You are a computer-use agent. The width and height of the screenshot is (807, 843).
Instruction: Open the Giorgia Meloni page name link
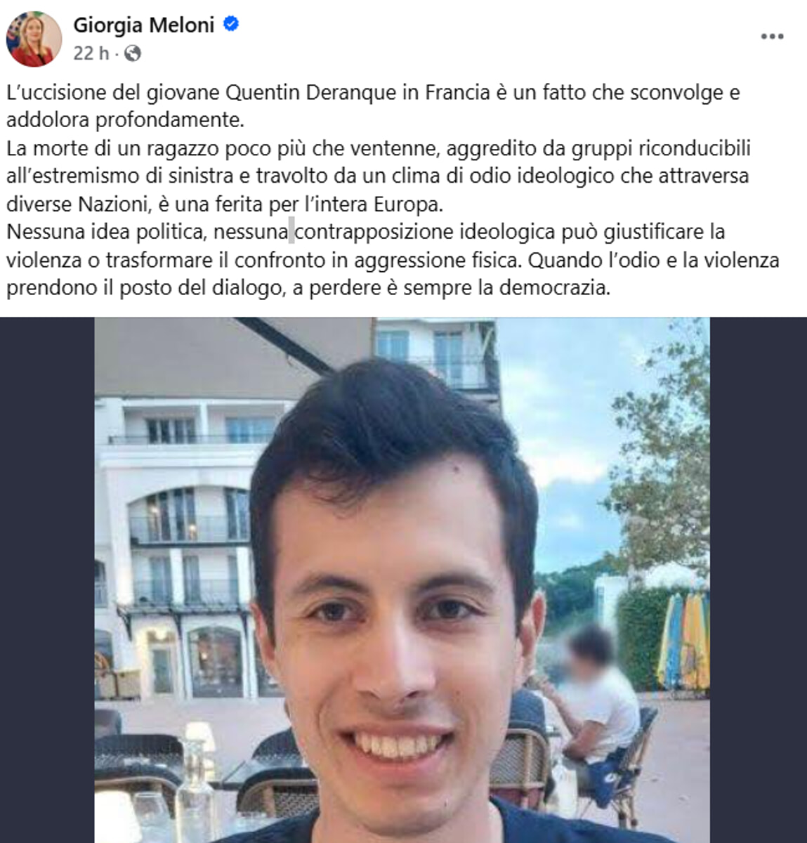143,25
